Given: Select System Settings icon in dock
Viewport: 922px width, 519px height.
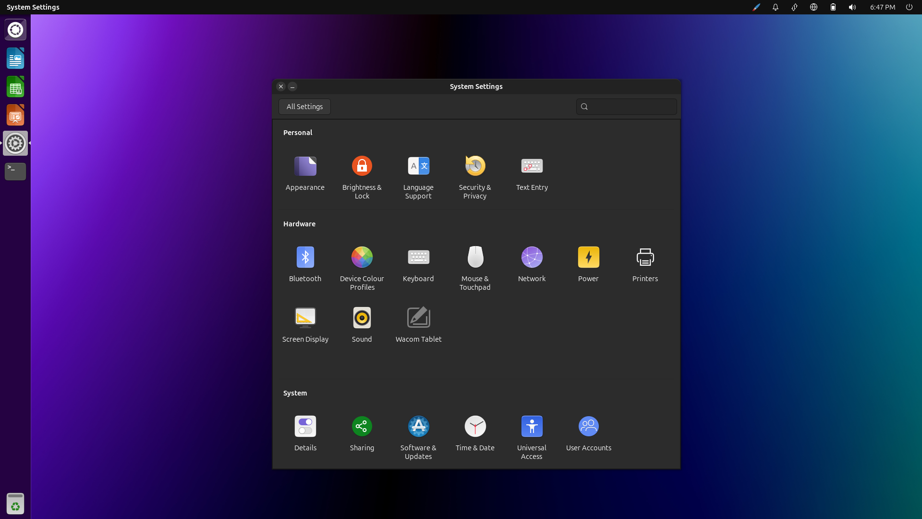Looking at the screenshot, I should click(15, 143).
